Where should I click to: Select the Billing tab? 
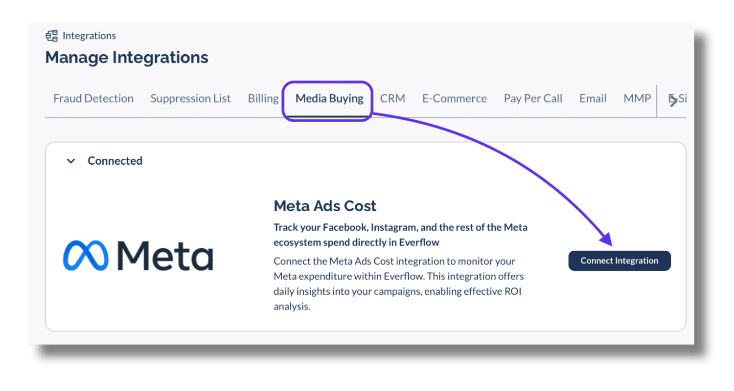pyautogui.click(x=263, y=99)
